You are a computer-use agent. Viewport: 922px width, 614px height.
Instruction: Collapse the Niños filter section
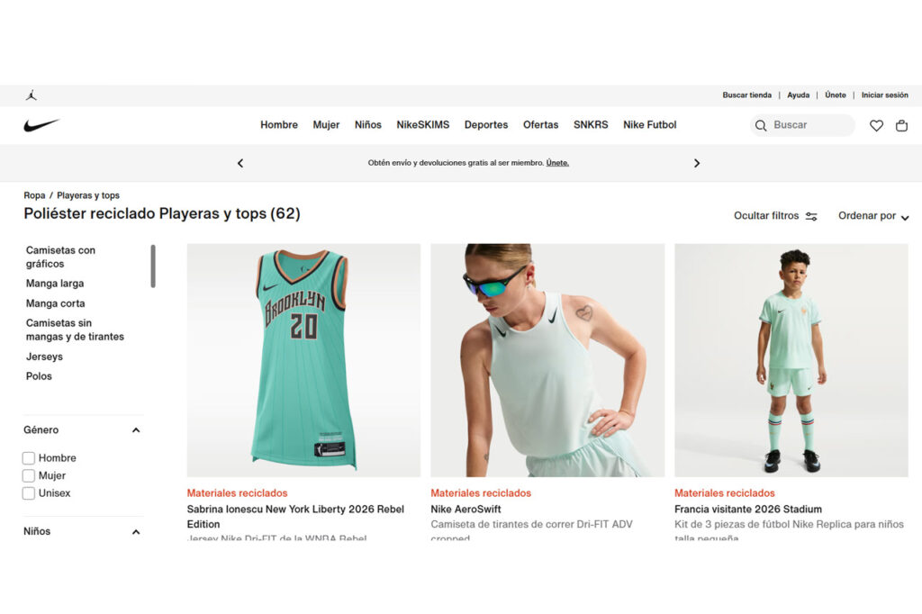(x=136, y=532)
